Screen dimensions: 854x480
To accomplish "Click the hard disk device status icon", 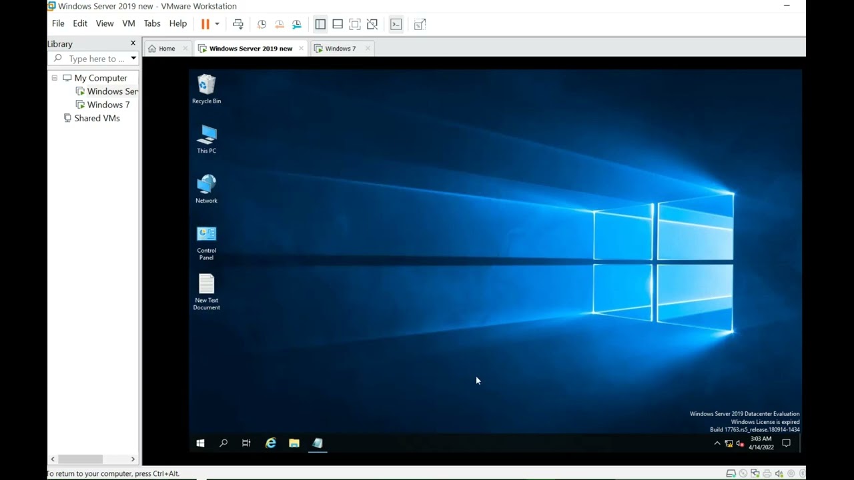I will pos(731,473).
